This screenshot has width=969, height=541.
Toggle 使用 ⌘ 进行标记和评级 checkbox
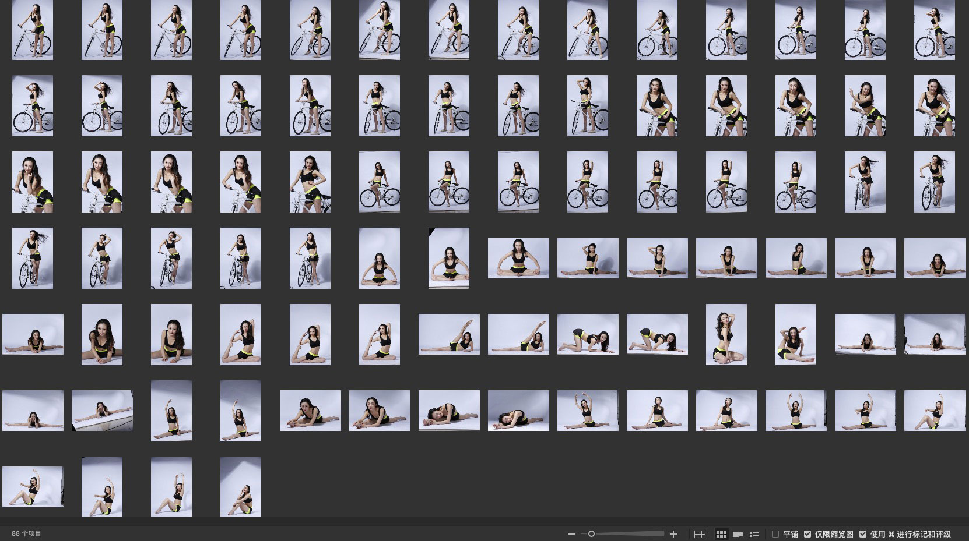863,534
